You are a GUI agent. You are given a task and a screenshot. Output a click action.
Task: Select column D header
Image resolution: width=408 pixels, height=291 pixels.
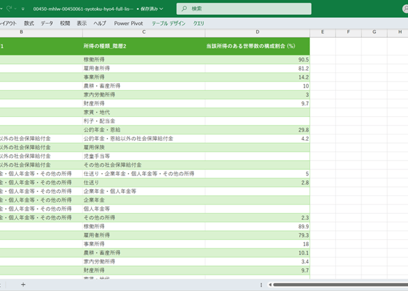pyautogui.click(x=257, y=32)
